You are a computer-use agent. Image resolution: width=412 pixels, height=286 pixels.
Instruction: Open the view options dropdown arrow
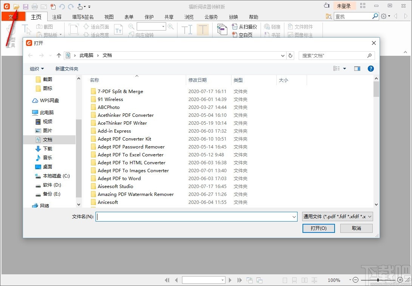(x=344, y=69)
